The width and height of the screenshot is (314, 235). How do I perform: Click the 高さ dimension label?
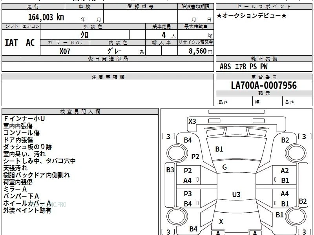pos(289,102)
